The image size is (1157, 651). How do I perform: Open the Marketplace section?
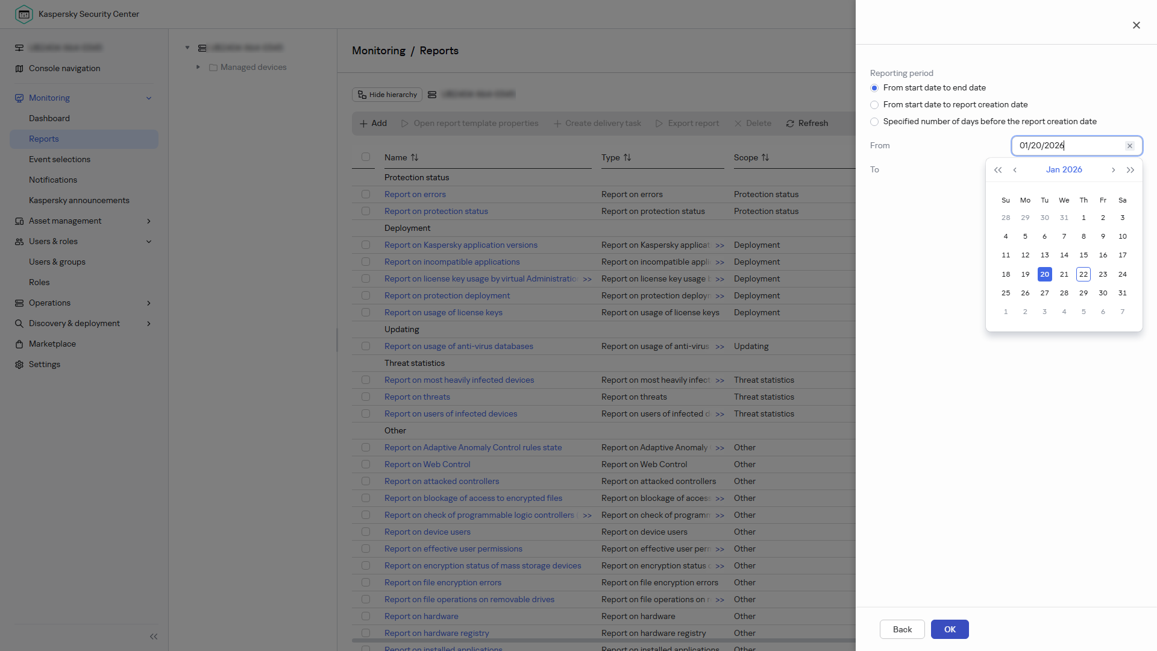[x=52, y=344]
